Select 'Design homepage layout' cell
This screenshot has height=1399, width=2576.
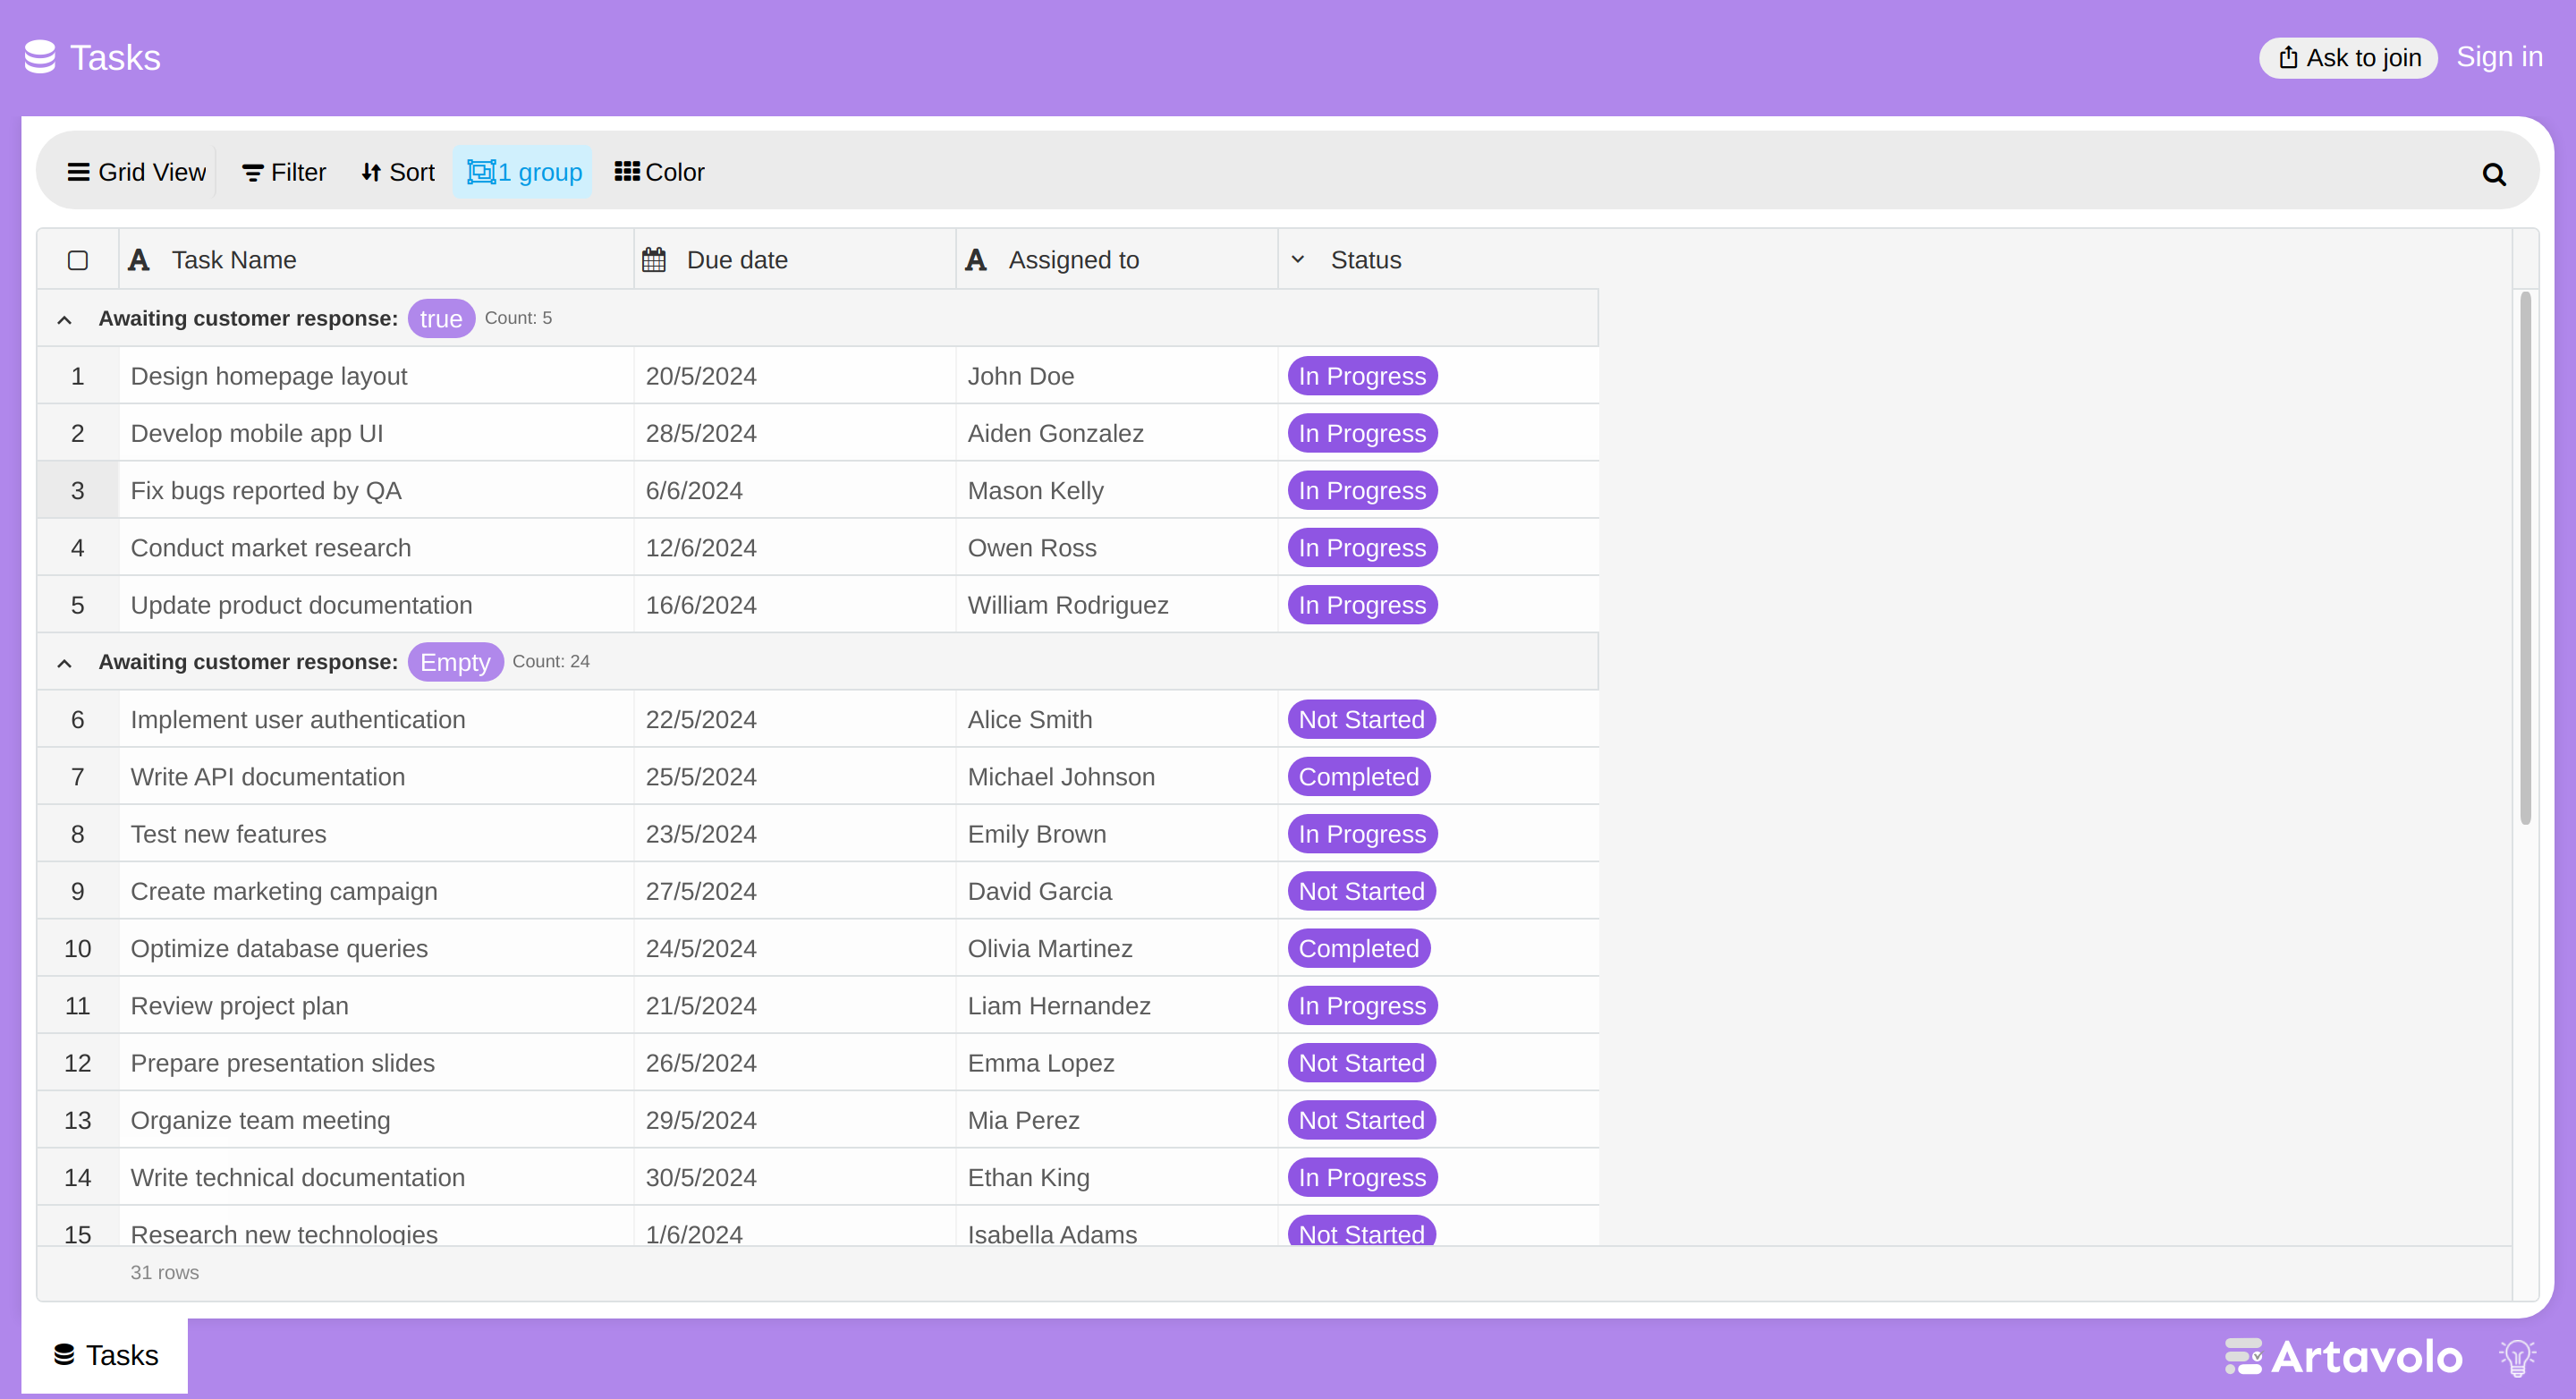point(376,376)
